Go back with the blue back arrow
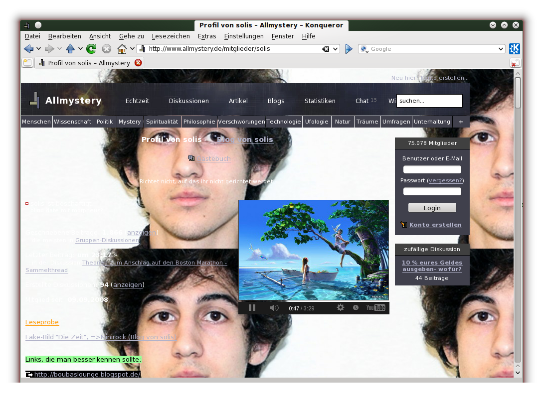The height and width of the screenshot is (410, 543). coord(29,49)
